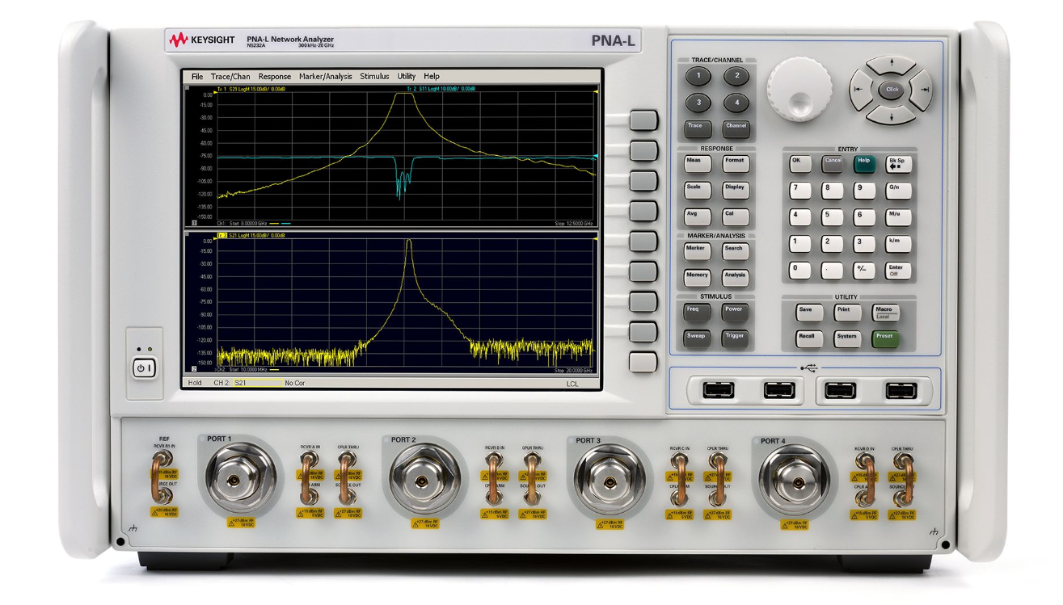The width and height of the screenshot is (1063, 605).
Task: Open the Stimulus menu
Action: pos(374,77)
